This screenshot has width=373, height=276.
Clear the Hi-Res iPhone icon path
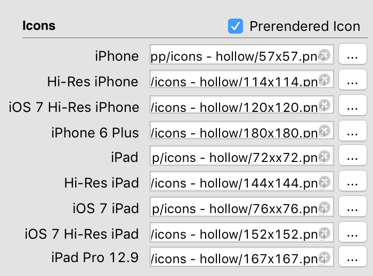coord(326,80)
